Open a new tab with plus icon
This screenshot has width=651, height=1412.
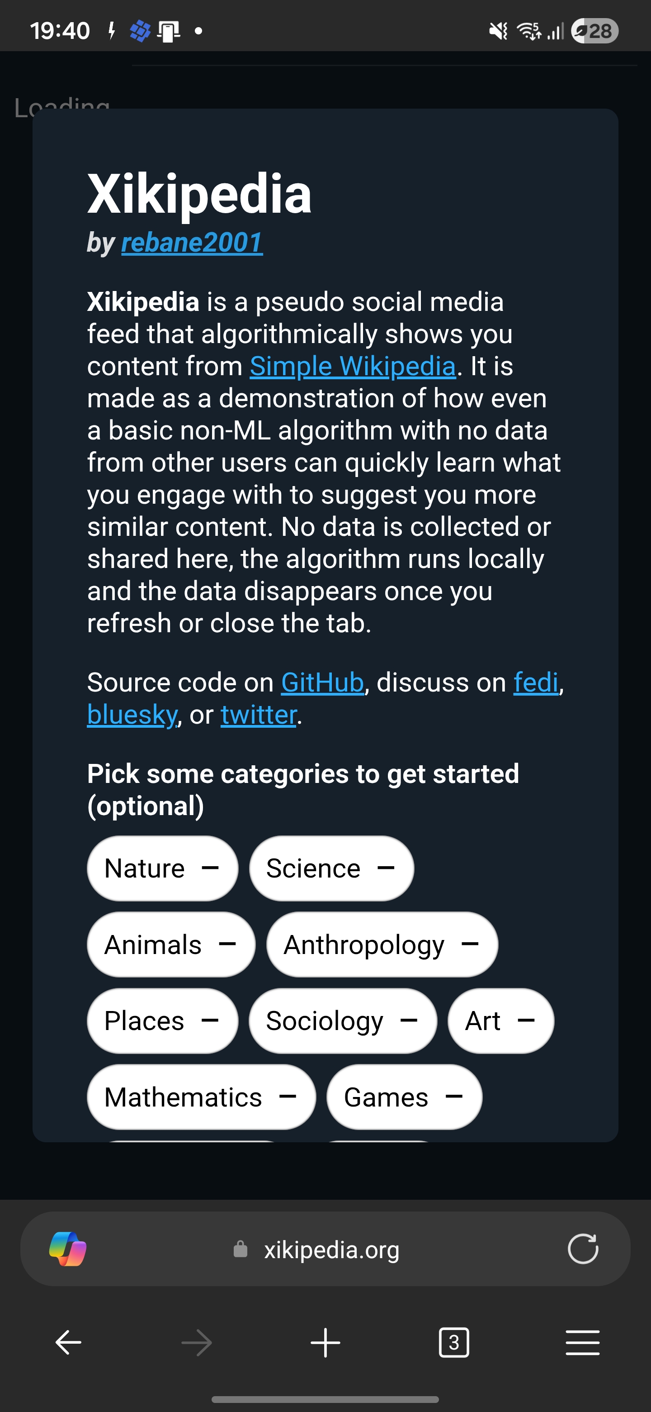coord(325,1342)
